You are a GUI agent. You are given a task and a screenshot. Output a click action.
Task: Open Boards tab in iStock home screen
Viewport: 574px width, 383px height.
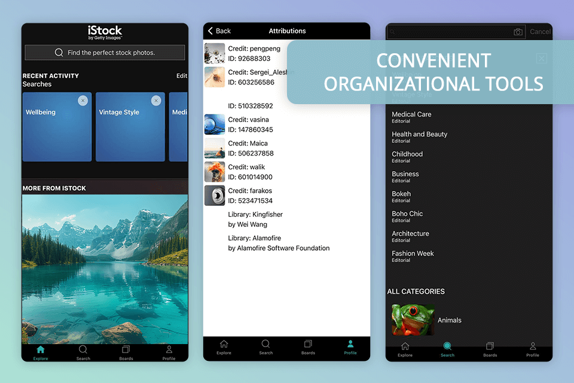point(126,353)
